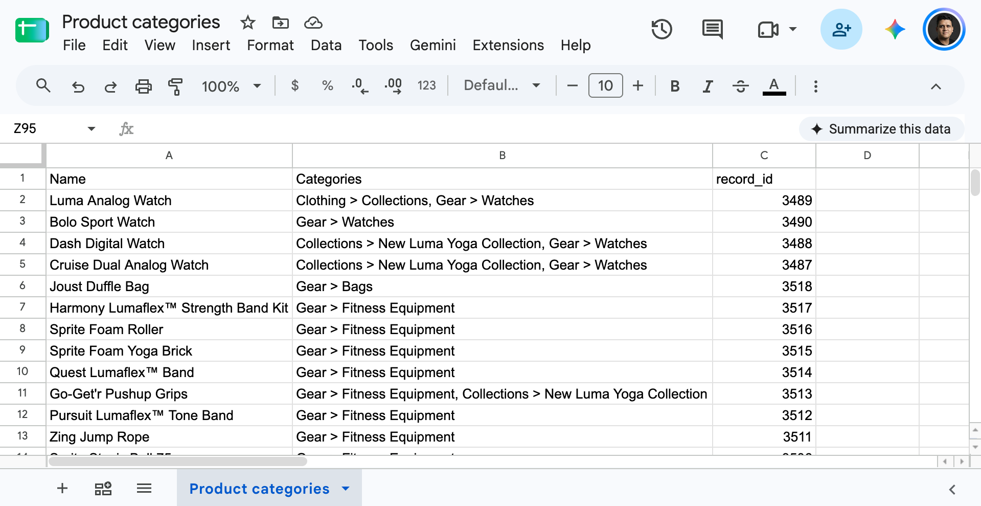Open the Data menu

click(x=326, y=45)
